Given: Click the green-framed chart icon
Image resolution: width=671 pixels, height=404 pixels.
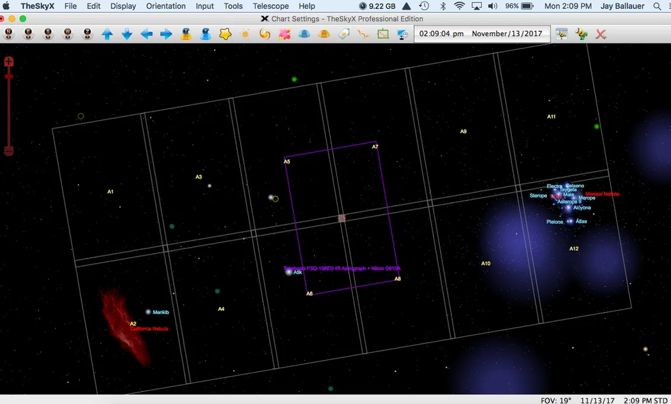Looking at the screenshot, I should tap(382, 34).
